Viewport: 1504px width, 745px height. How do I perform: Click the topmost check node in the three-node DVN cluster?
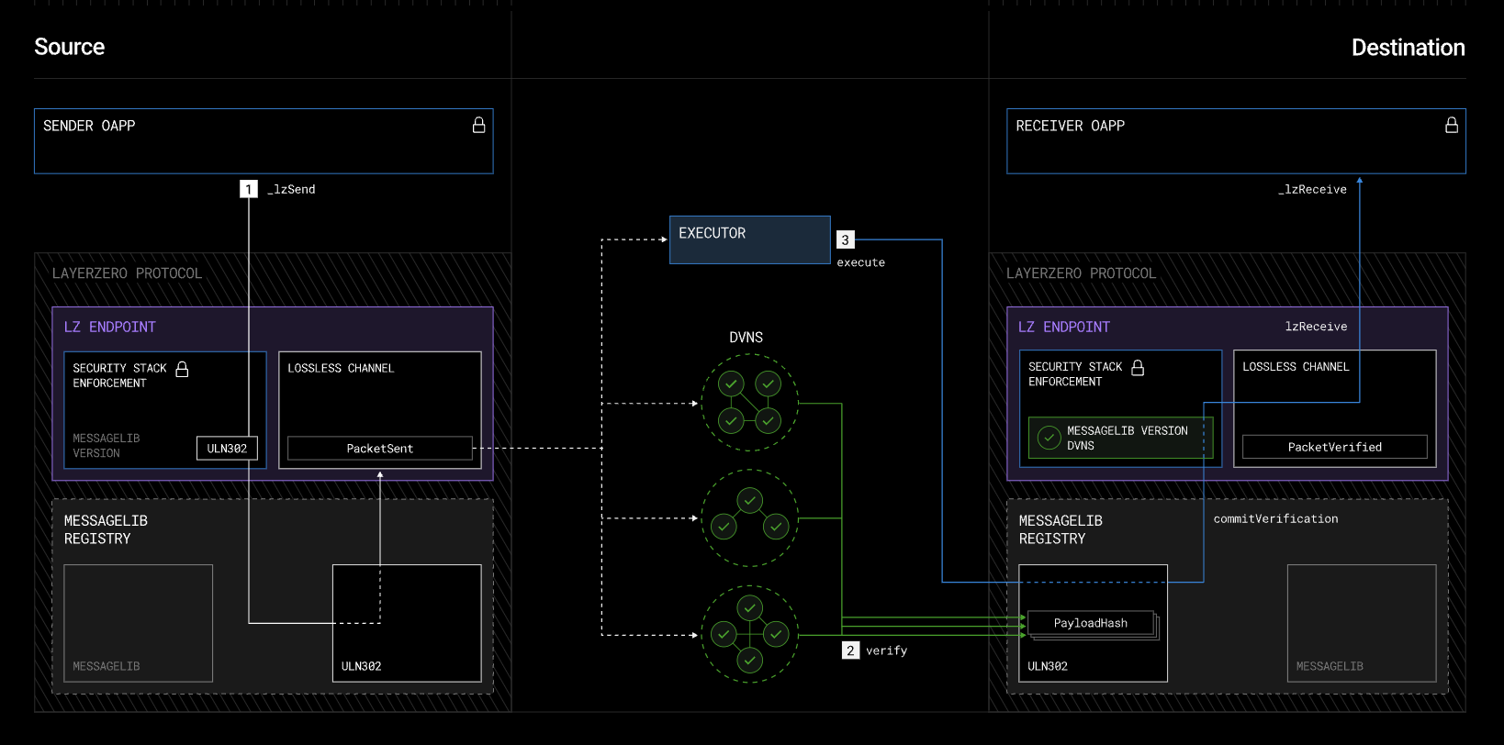[x=750, y=500]
